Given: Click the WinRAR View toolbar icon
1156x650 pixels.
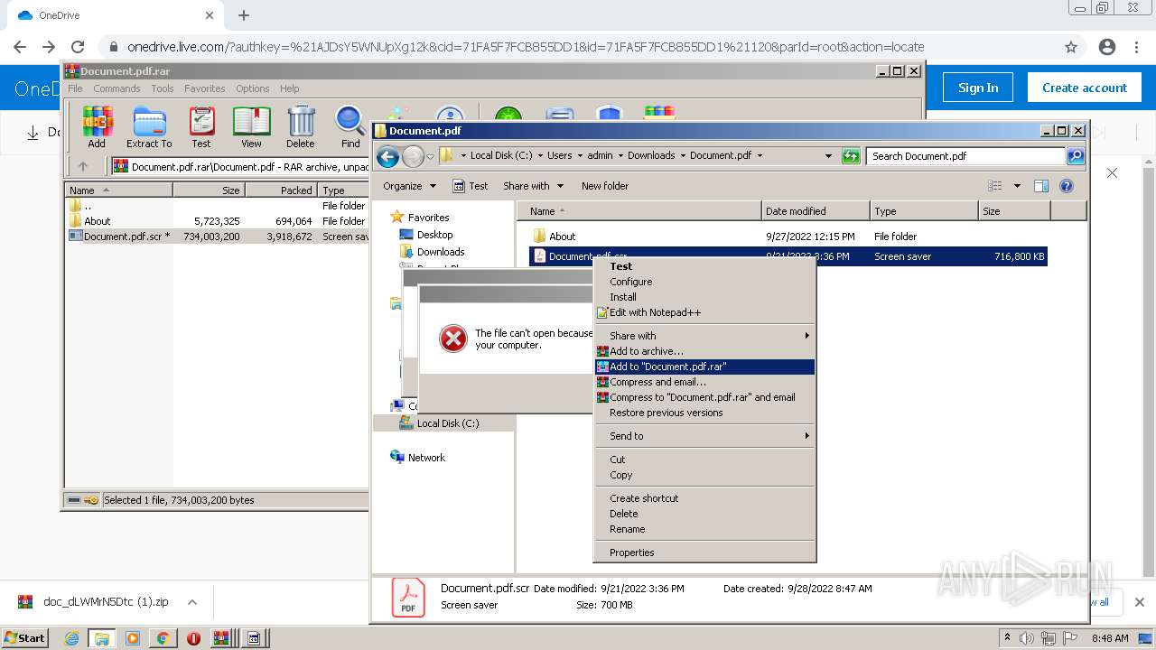Looking at the screenshot, I should [x=251, y=126].
